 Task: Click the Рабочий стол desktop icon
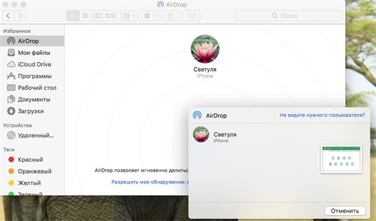(11, 88)
